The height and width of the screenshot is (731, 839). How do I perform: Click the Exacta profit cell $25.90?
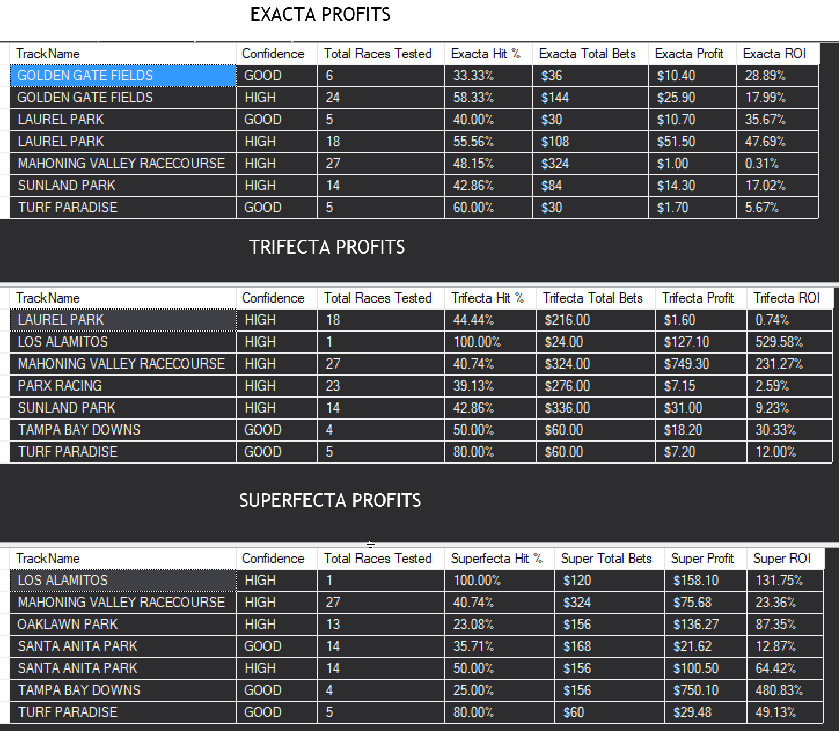[692, 98]
